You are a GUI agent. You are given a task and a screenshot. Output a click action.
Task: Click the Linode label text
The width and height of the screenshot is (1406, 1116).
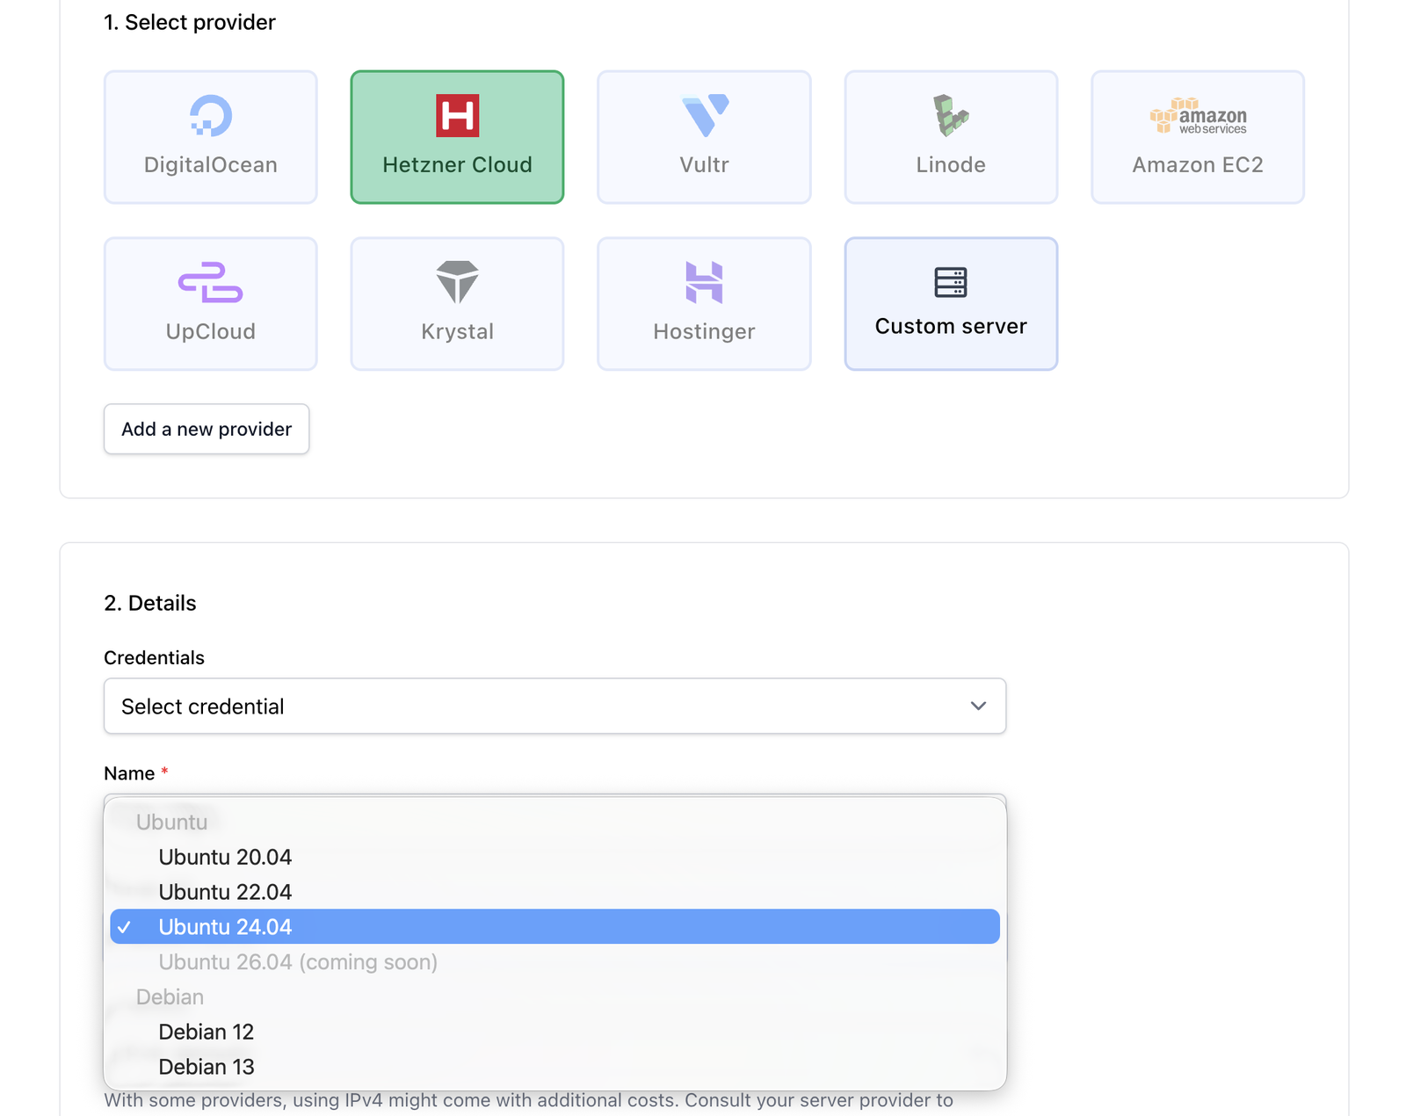coord(951,165)
